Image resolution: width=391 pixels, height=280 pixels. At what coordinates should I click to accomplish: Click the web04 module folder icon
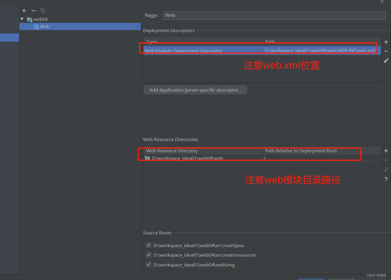coord(29,19)
